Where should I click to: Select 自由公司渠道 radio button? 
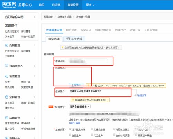tap(114, 135)
